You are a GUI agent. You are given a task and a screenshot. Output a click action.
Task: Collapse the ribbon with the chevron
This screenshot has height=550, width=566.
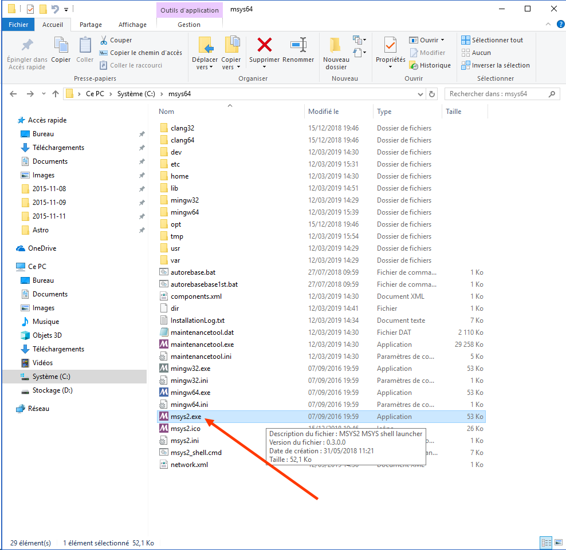[548, 24]
